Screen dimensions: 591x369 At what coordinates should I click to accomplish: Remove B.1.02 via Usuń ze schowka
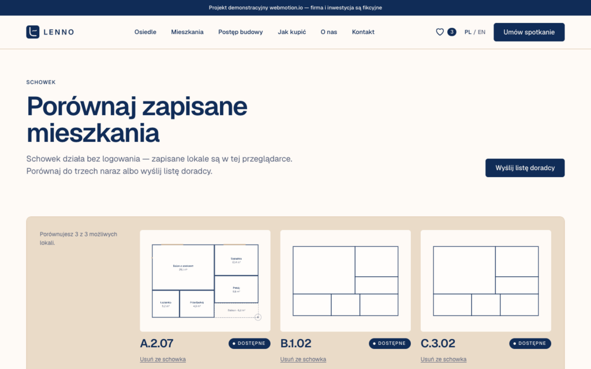pyautogui.click(x=303, y=359)
